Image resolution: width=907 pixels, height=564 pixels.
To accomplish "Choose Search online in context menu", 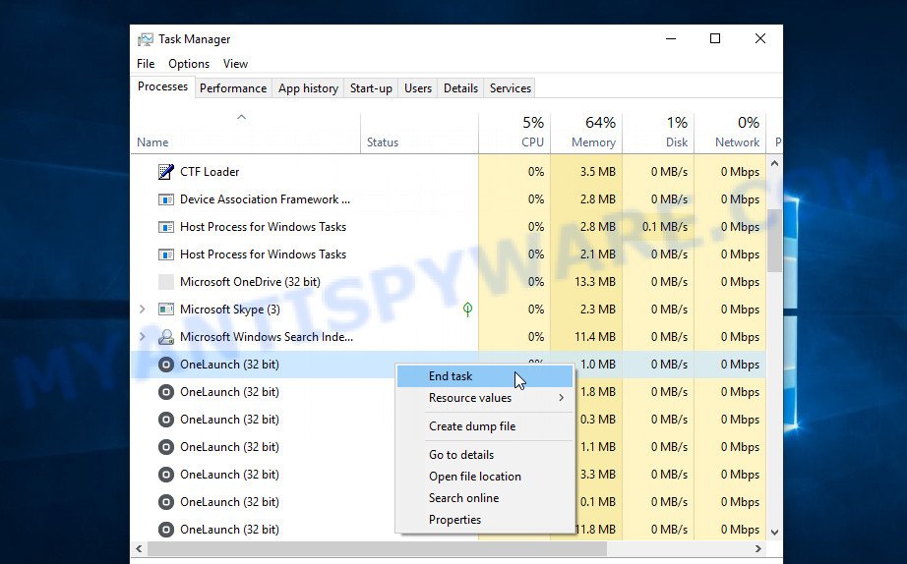I will point(485,498).
